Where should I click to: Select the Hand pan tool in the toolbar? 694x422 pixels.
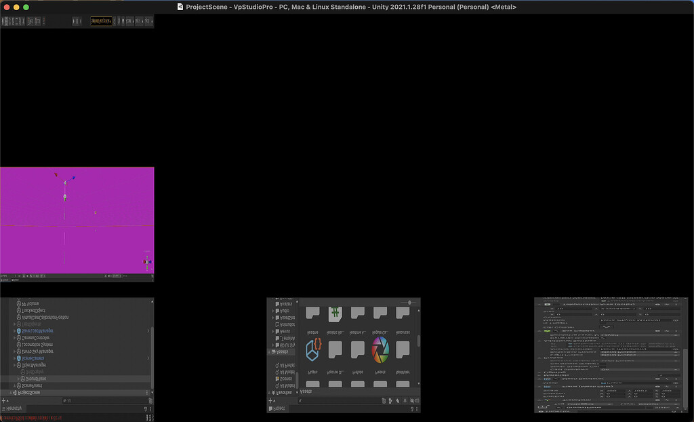3,21
